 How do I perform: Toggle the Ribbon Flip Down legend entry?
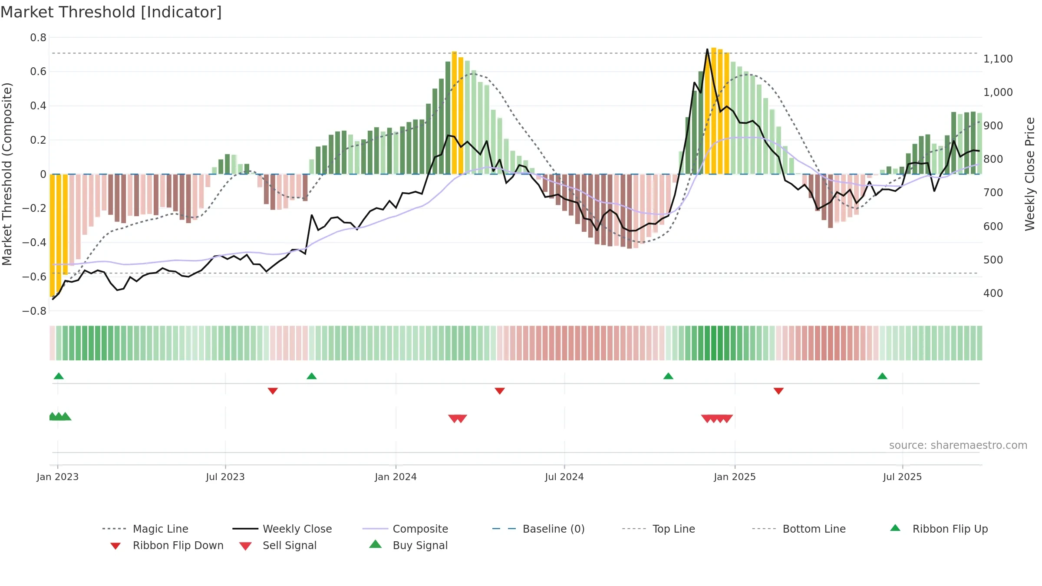pos(166,546)
